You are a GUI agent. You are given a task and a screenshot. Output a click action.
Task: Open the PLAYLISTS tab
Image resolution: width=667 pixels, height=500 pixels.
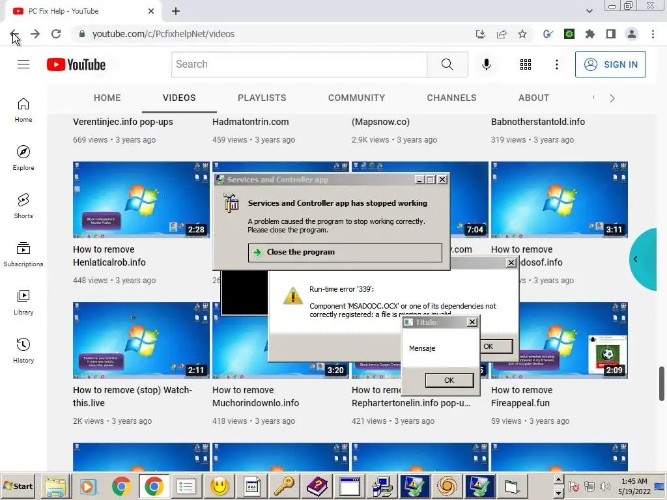point(262,98)
